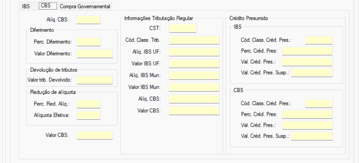This screenshot has height=163, width=359.
Task: Click Cód. Class. Créd. Pres. field in IBS group
Action: [318, 40]
